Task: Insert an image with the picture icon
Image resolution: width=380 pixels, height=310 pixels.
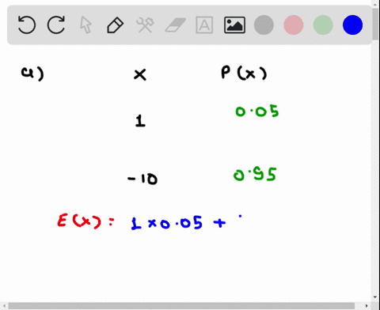Action: 234,25
